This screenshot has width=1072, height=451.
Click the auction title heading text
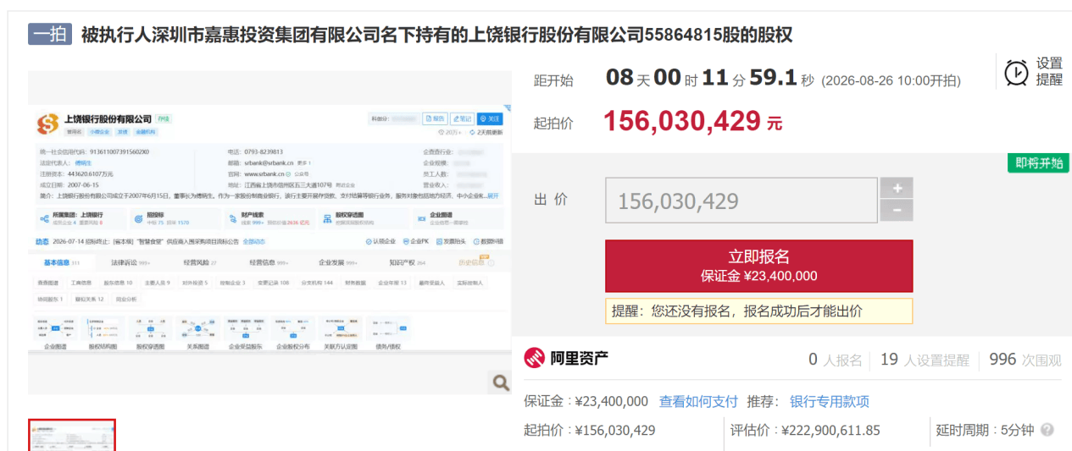point(436,35)
